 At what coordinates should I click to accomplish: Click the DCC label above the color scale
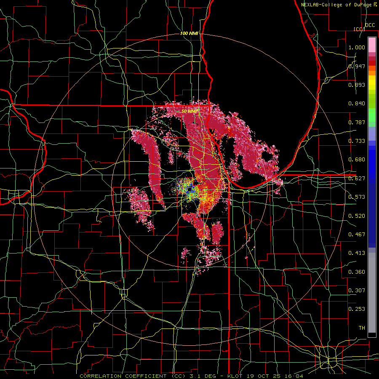click(370, 25)
